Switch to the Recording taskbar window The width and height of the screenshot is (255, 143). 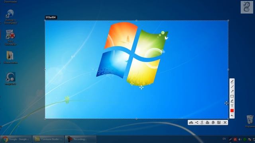(80, 139)
